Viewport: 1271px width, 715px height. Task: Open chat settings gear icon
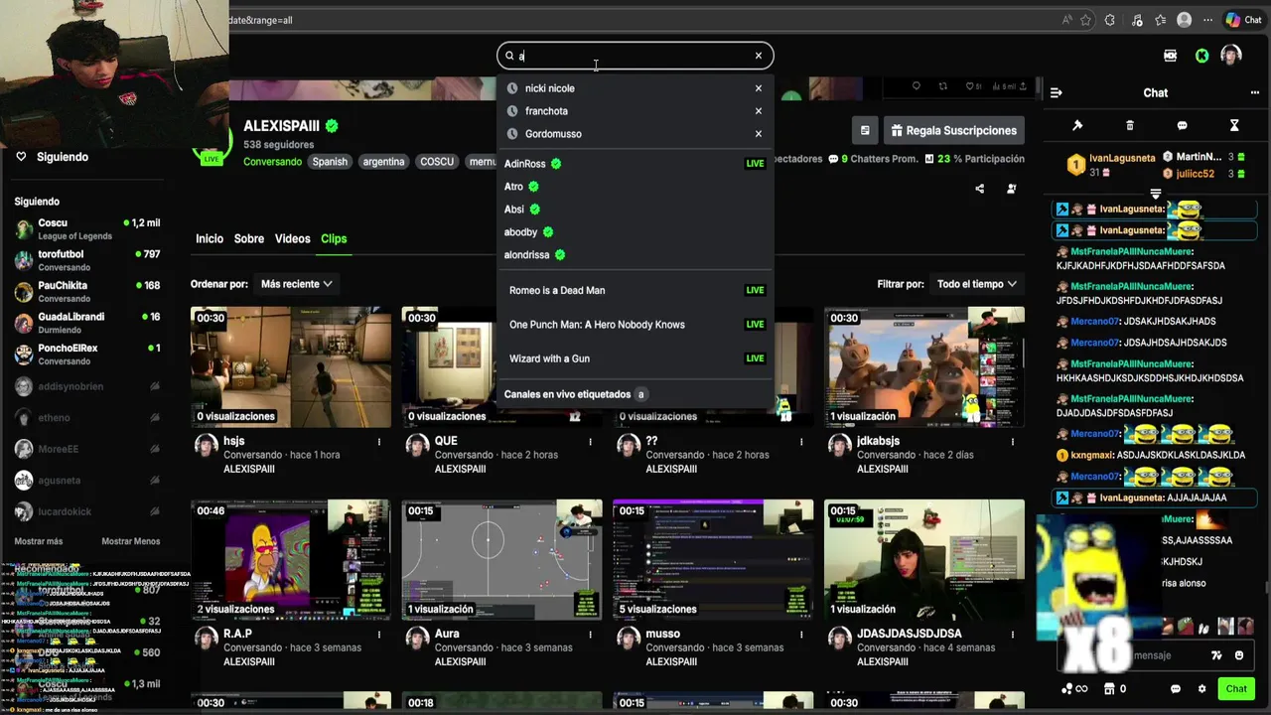pyautogui.click(x=1201, y=689)
